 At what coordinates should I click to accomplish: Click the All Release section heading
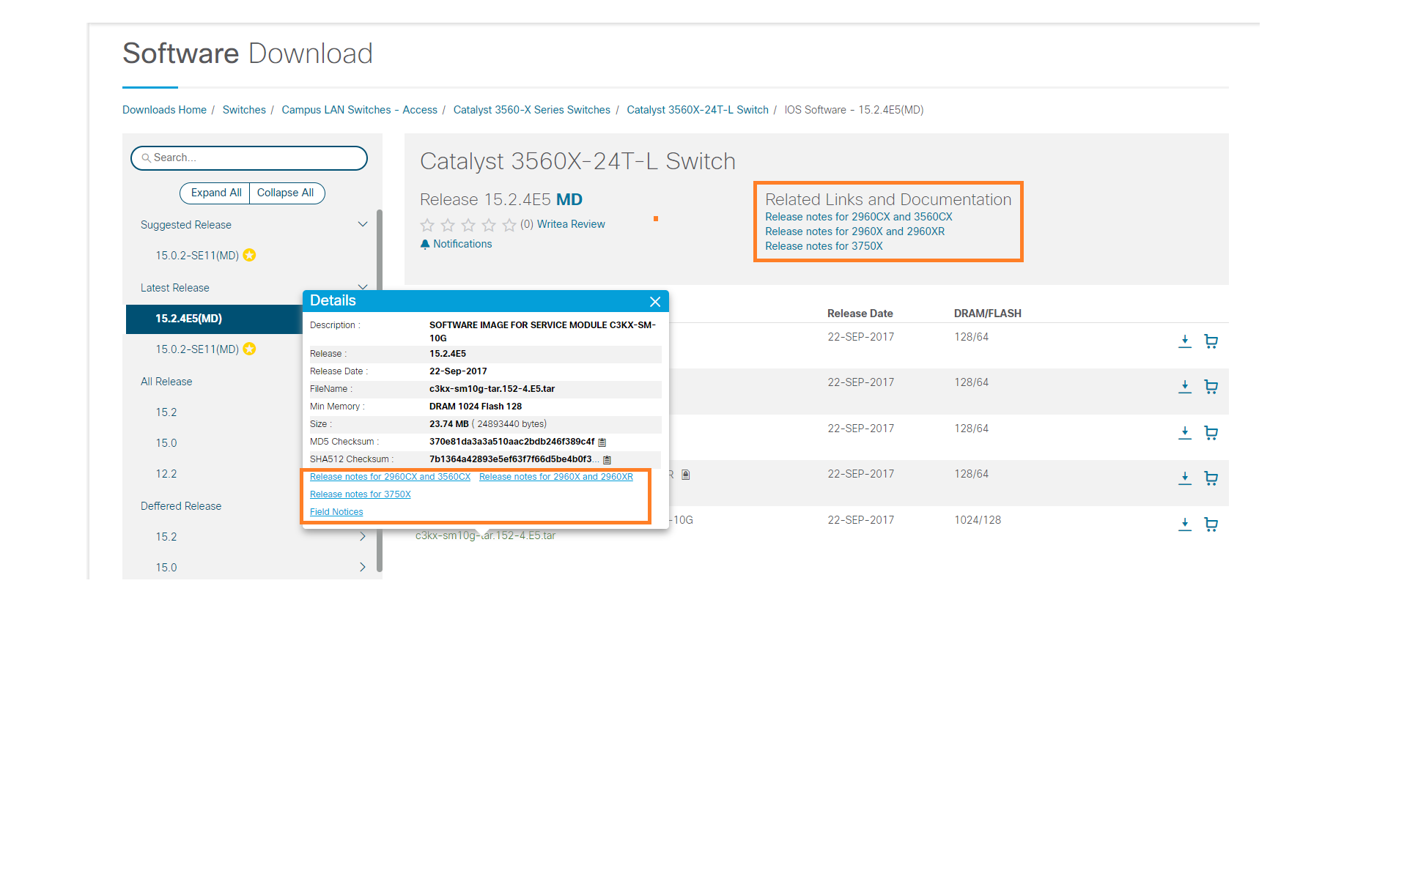pyautogui.click(x=166, y=382)
